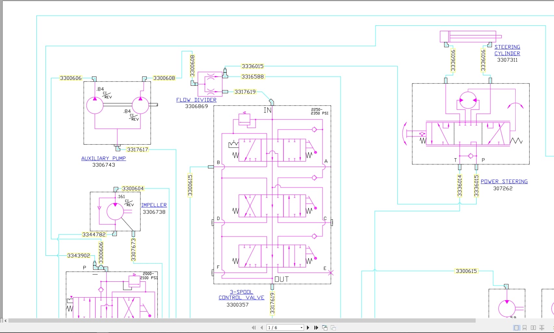Click hose label 3336015 near flow divider
The height and width of the screenshot is (333, 554).
click(253, 66)
